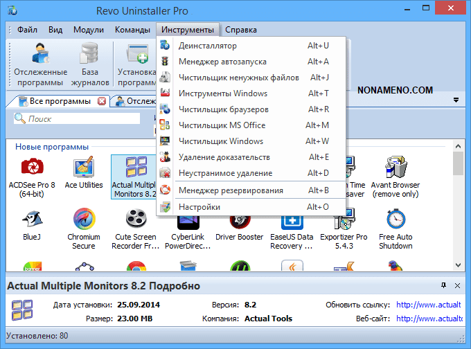This screenshot has width=471, height=349.
Task: Click the Chromium Secure program icon
Action: pos(83,220)
